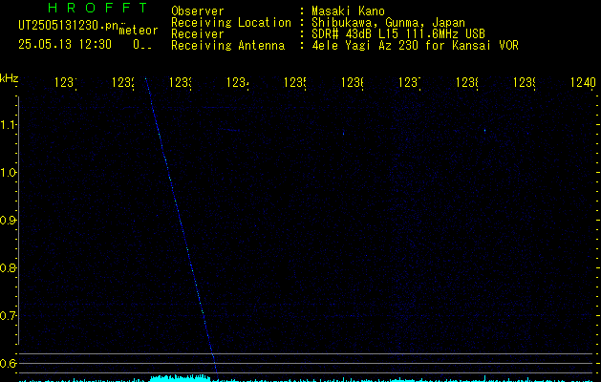Image resolution: width=601 pixels, height=382 pixels.
Task: Click the 0.6 frequency axis label
Action: [x=8, y=363]
